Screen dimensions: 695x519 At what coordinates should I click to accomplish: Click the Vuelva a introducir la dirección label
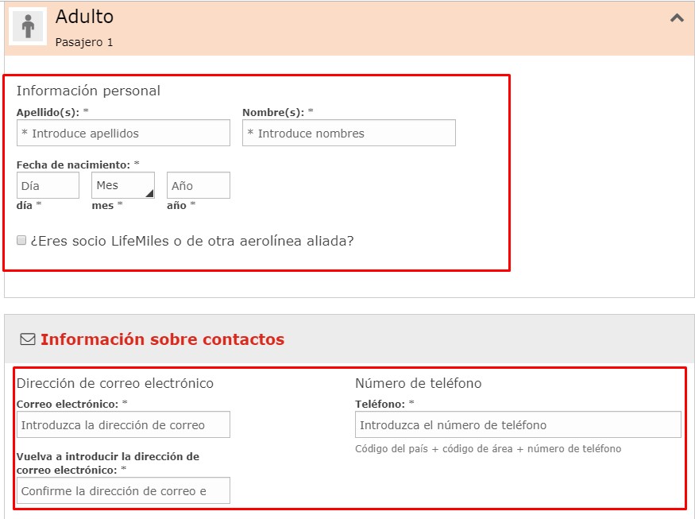click(108, 463)
